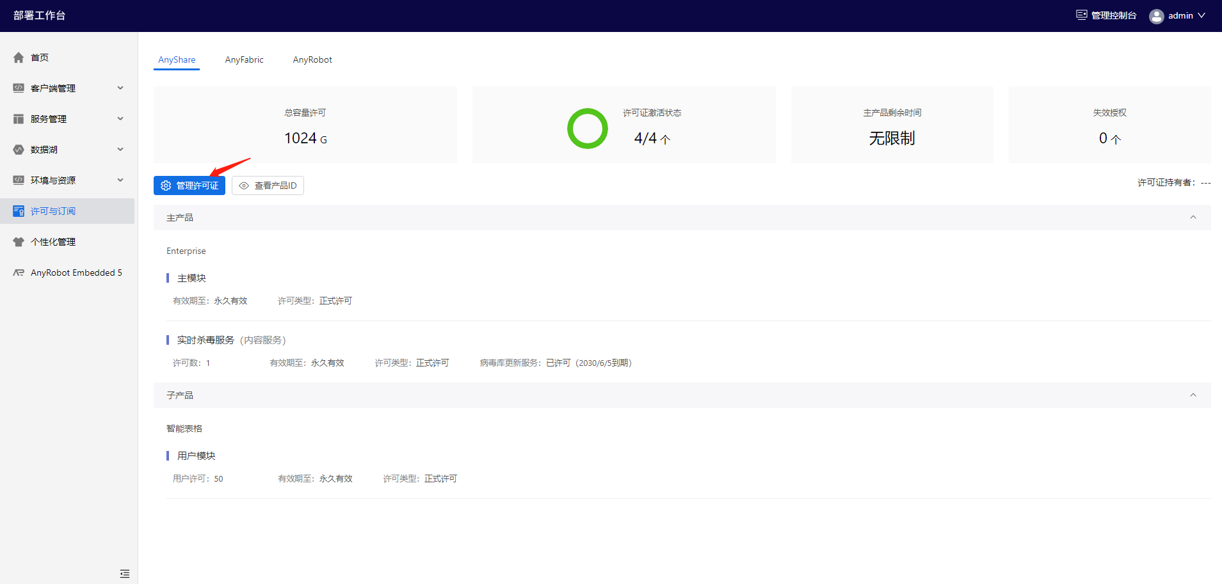Screen dimensions: 1222x584
Task: Open the admin account dropdown arrow
Action: 1202,15
